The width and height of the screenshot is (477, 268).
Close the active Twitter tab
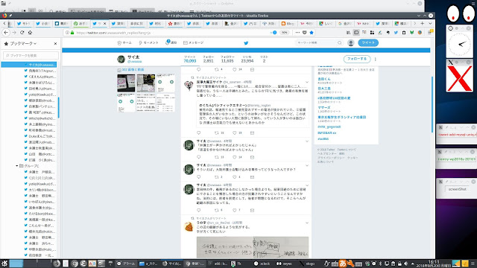(105, 23)
